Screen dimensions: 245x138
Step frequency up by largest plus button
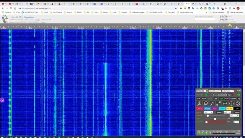(225, 95)
